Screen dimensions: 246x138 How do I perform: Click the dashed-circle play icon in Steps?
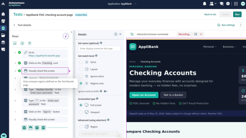tap(30, 43)
